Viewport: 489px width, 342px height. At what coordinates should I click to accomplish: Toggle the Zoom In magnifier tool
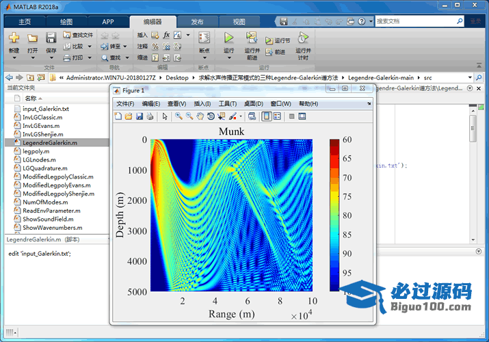click(x=179, y=116)
